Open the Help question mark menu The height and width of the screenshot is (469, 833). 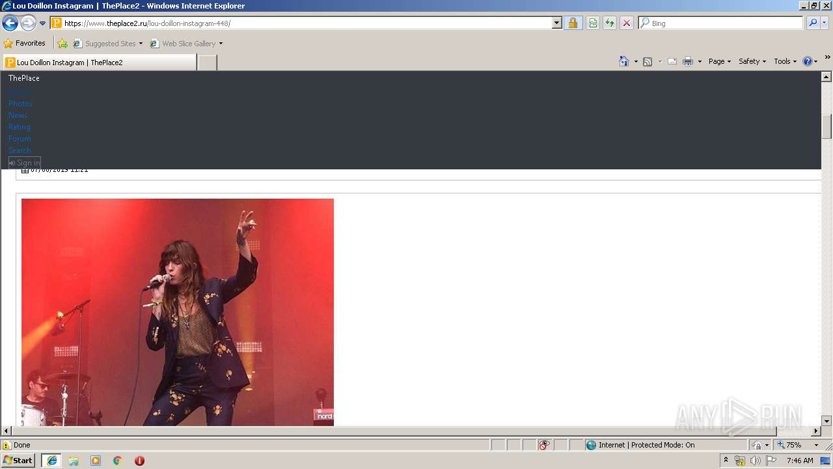pyautogui.click(x=810, y=61)
